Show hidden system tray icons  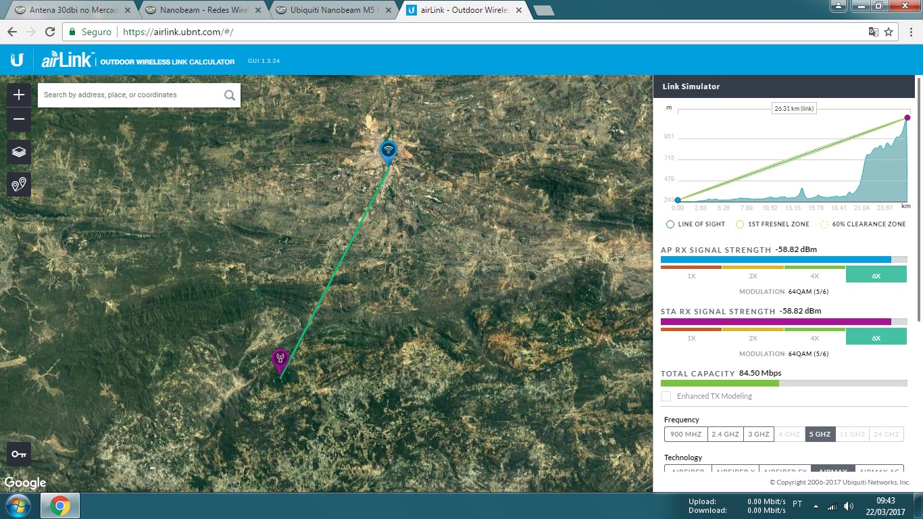[x=816, y=506]
